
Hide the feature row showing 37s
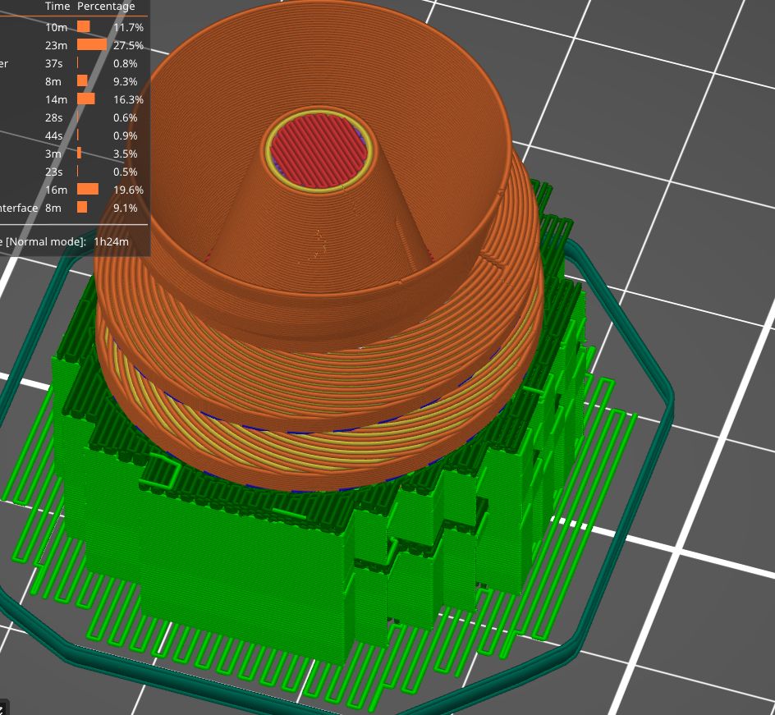point(74,63)
